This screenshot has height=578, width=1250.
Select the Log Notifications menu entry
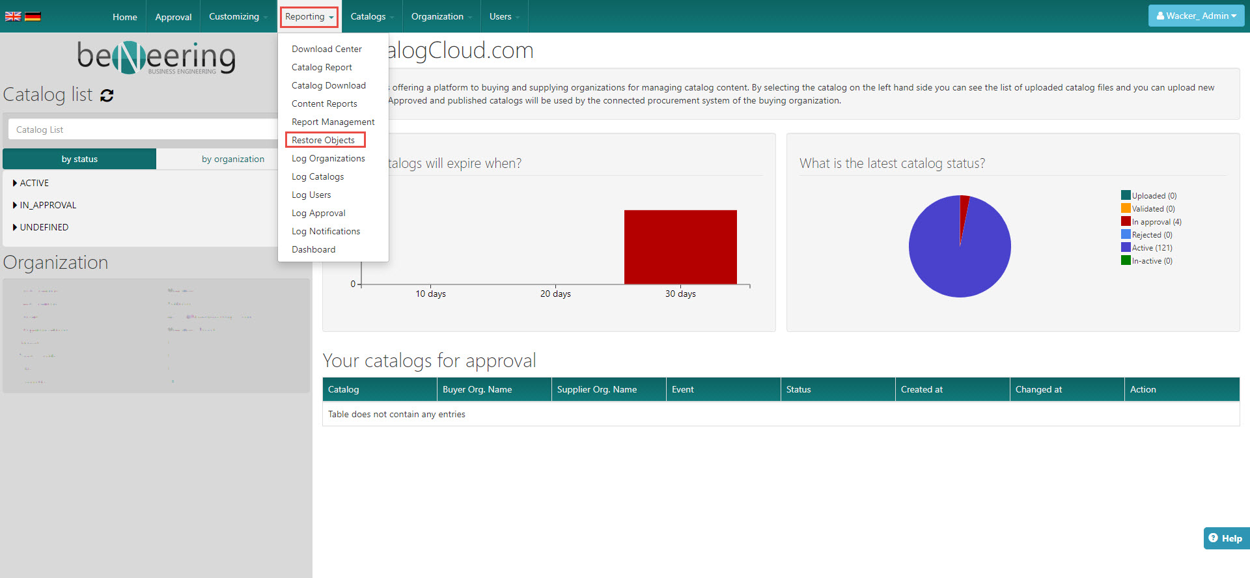(x=326, y=231)
